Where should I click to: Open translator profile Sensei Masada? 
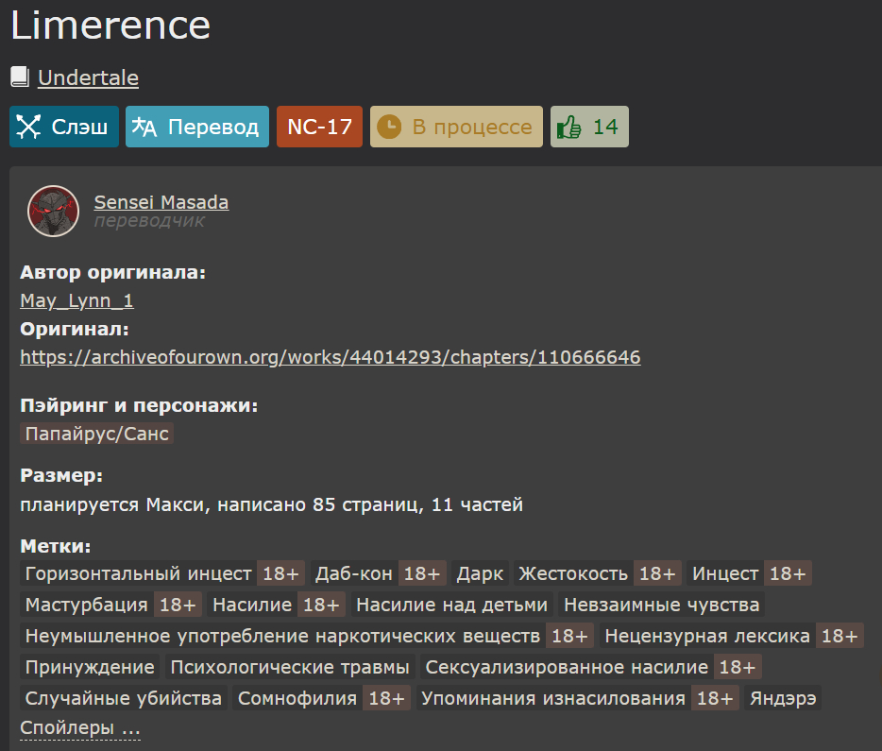coord(161,202)
